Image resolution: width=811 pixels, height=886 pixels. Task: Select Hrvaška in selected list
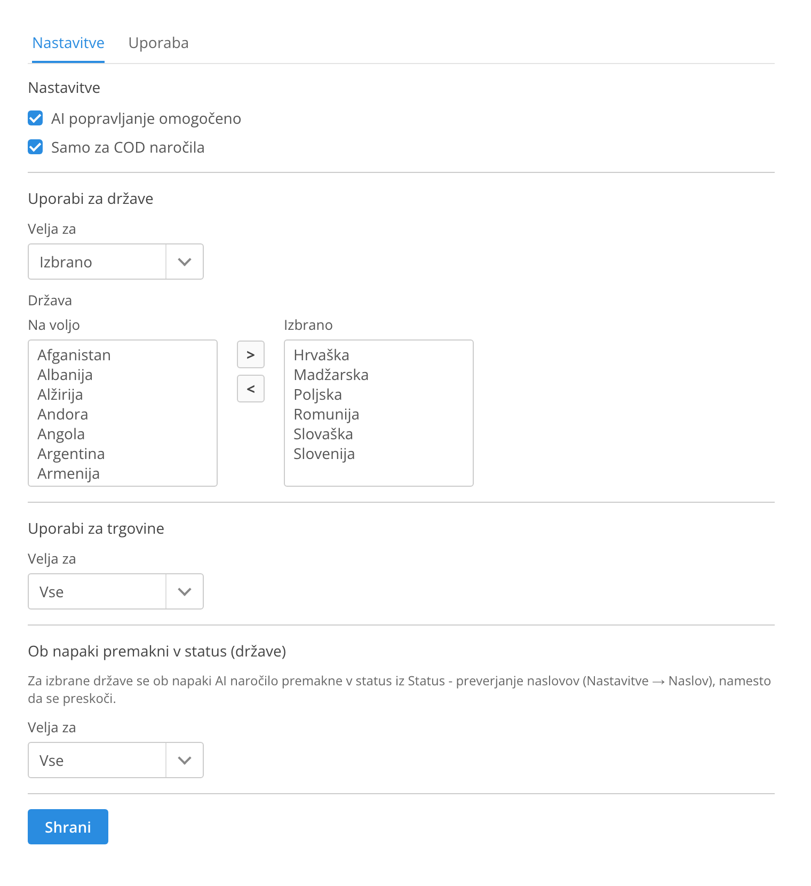379,355
